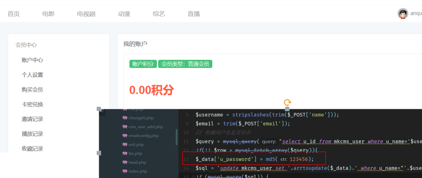This screenshot has height=178, width=422.
Task: Click the user avatar icon
Action: point(403,14)
